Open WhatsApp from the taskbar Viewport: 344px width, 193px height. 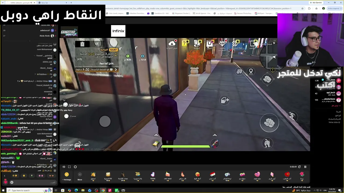[x=117, y=190]
